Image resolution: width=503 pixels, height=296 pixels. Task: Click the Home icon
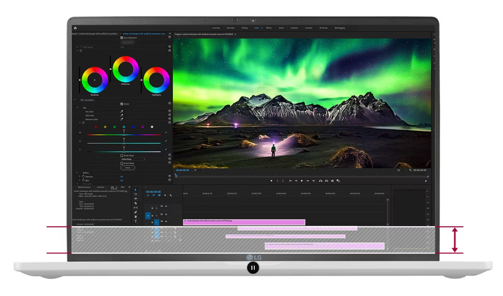click(75, 28)
